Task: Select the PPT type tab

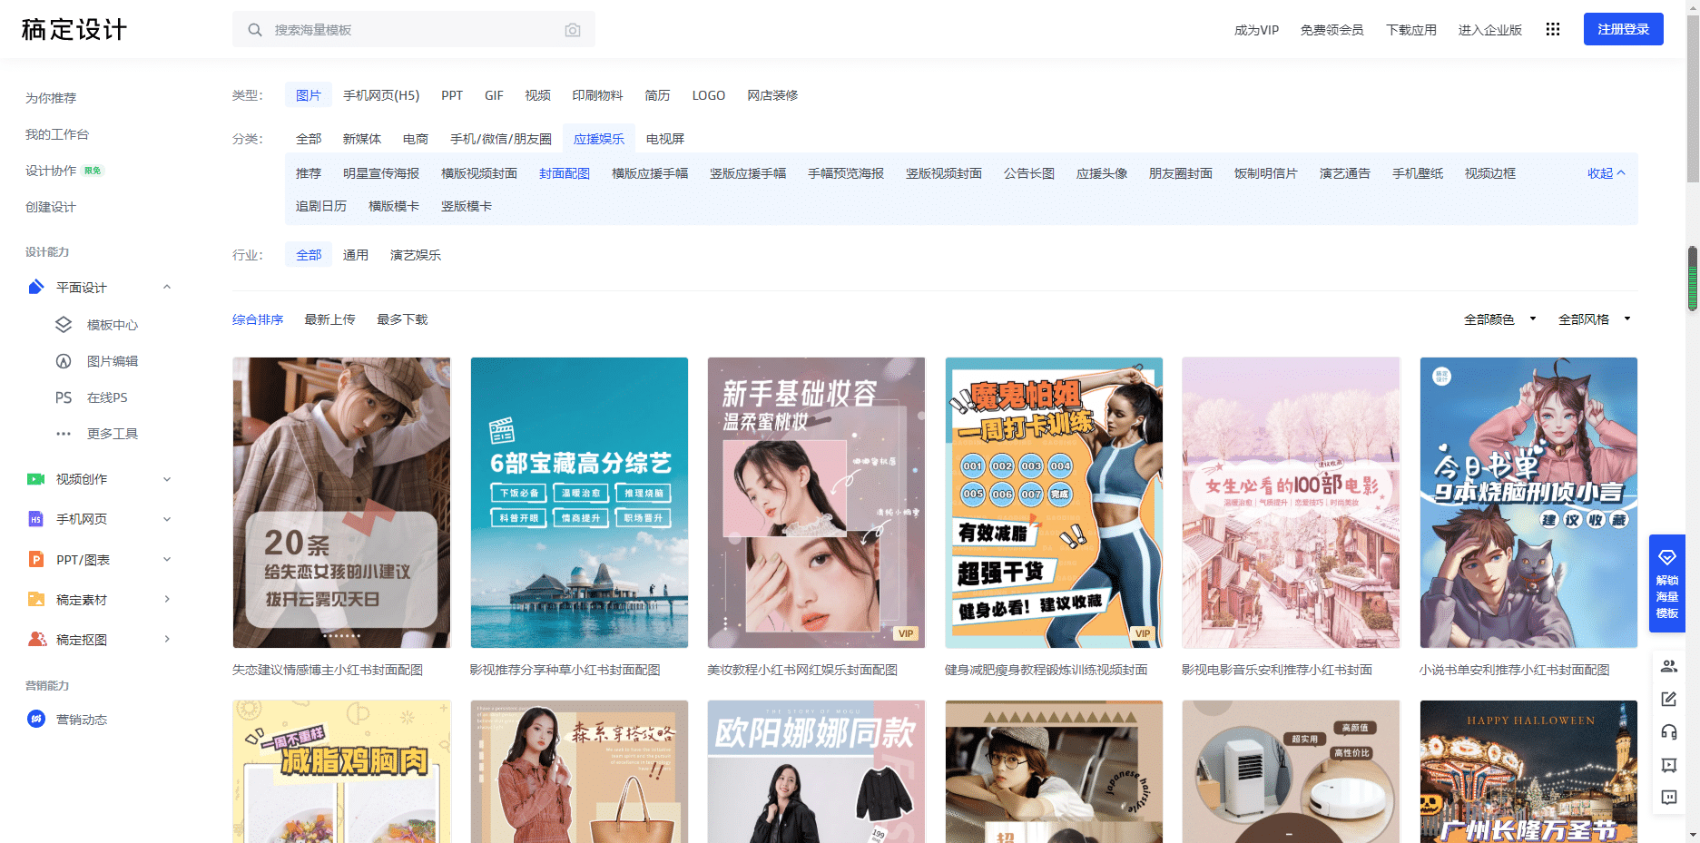Action: (x=452, y=95)
